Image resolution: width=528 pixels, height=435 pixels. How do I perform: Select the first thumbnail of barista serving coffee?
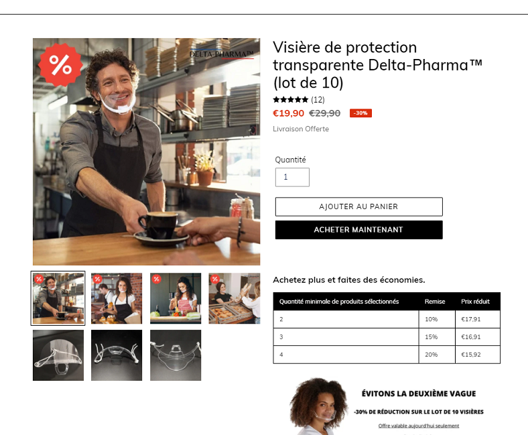pos(58,298)
